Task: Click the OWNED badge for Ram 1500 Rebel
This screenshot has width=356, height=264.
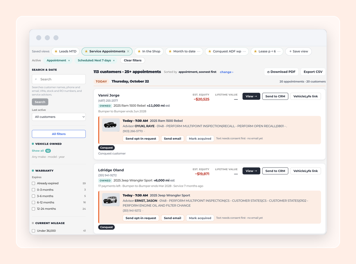Action: [x=105, y=106]
